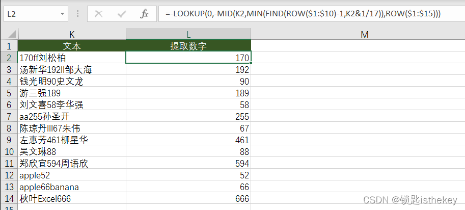The width and height of the screenshot is (465, 210).
Task: Click cell containing 陈琼丹lll67朱伟
Action: tap(72, 128)
